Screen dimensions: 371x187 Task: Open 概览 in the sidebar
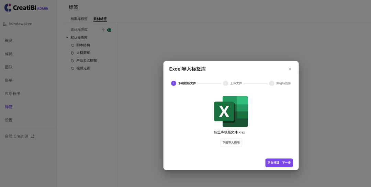tap(9, 40)
